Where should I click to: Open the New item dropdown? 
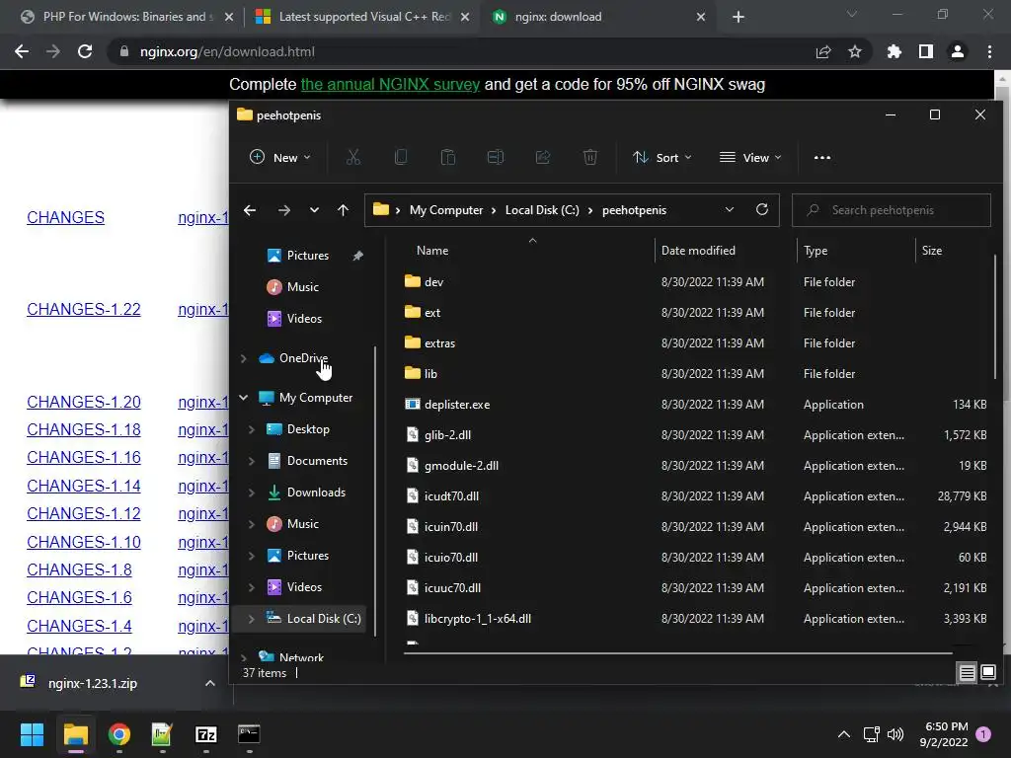point(280,157)
